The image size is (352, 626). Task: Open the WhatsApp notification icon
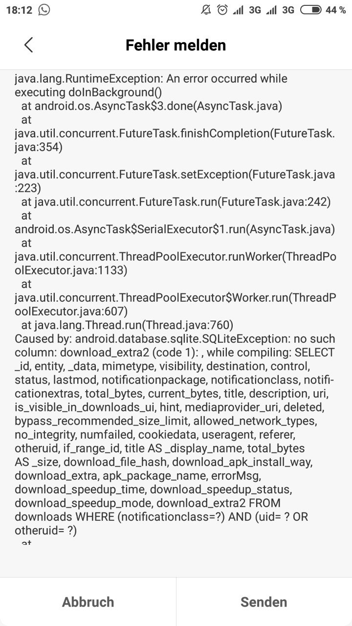point(44,10)
